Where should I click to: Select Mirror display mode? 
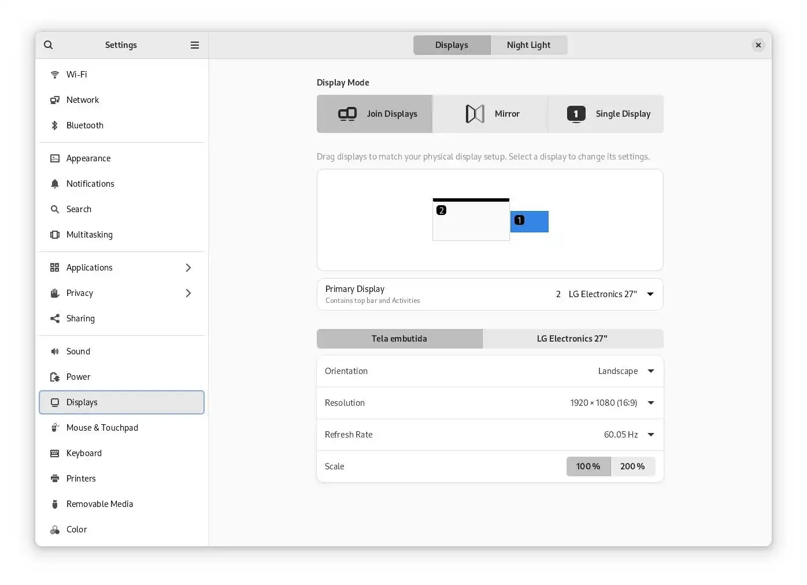tap(490, 114)
